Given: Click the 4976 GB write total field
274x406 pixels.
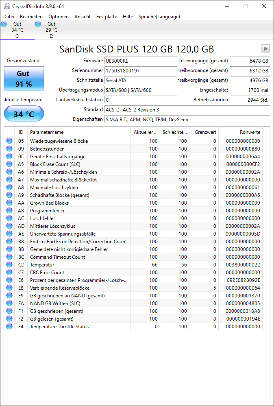Looking at the screenshot, I should click(250, 81).
